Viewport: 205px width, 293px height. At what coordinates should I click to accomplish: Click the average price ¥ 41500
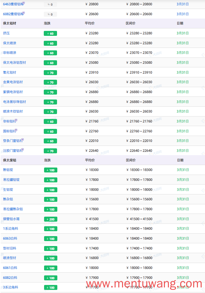(92, 219)
